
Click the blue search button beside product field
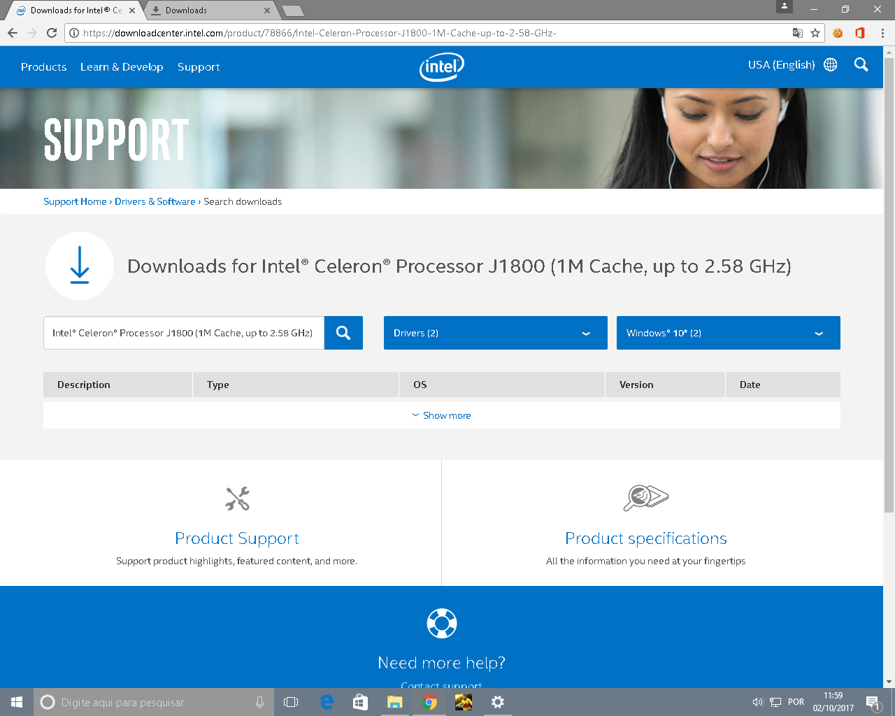[x=343, y=333]
